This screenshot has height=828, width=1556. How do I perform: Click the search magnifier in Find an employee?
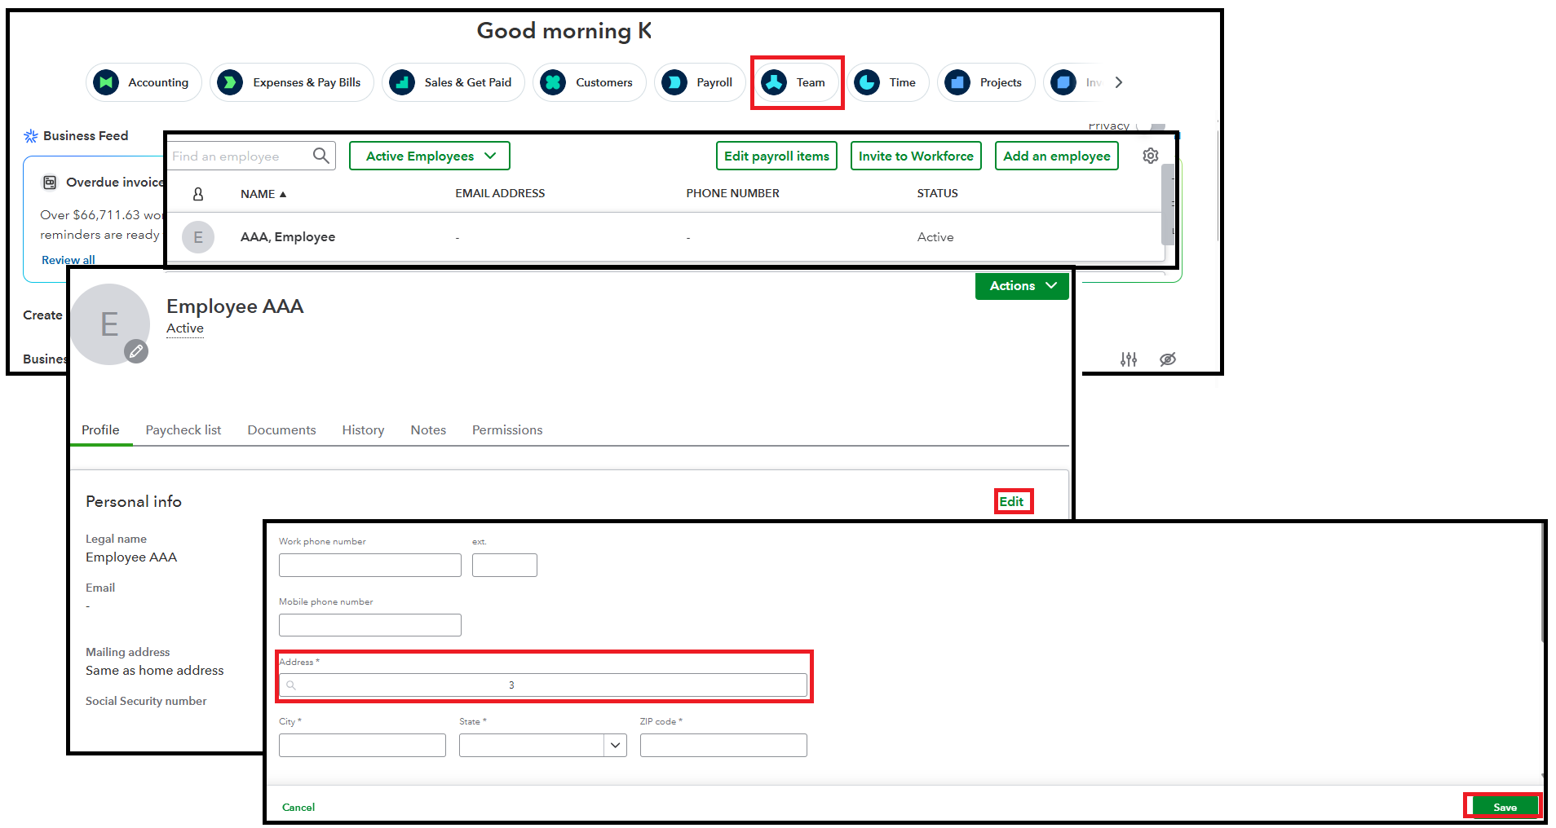coord(321,156)
